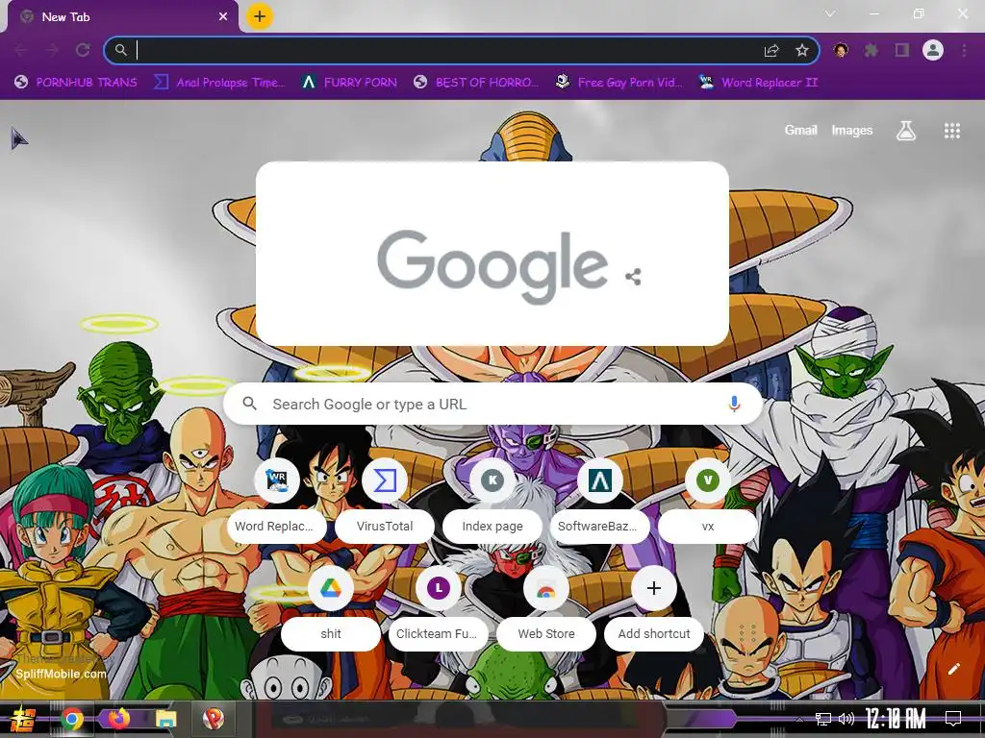Image resolution: width=985 pixels, height=738 pixels.
Task: Close the New Tab tab
Action: (x=223, y=17)
